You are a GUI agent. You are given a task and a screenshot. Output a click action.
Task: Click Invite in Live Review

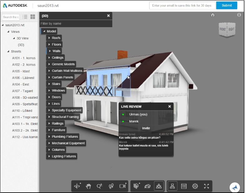click(x=146, y=128)
